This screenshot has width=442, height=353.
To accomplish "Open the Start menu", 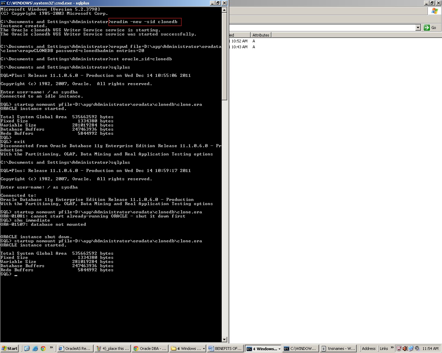I will pyautogui.click(x=9, y=349).
